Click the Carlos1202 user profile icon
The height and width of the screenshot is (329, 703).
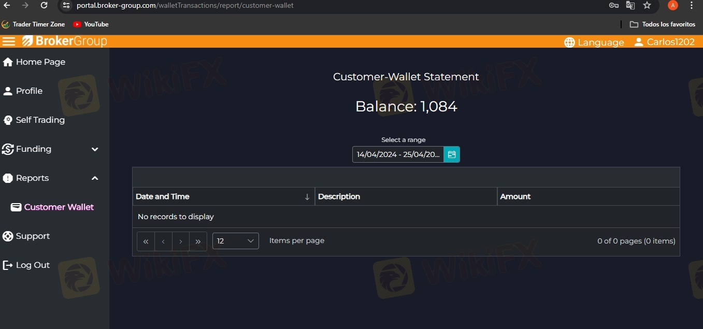coord(639,42)
